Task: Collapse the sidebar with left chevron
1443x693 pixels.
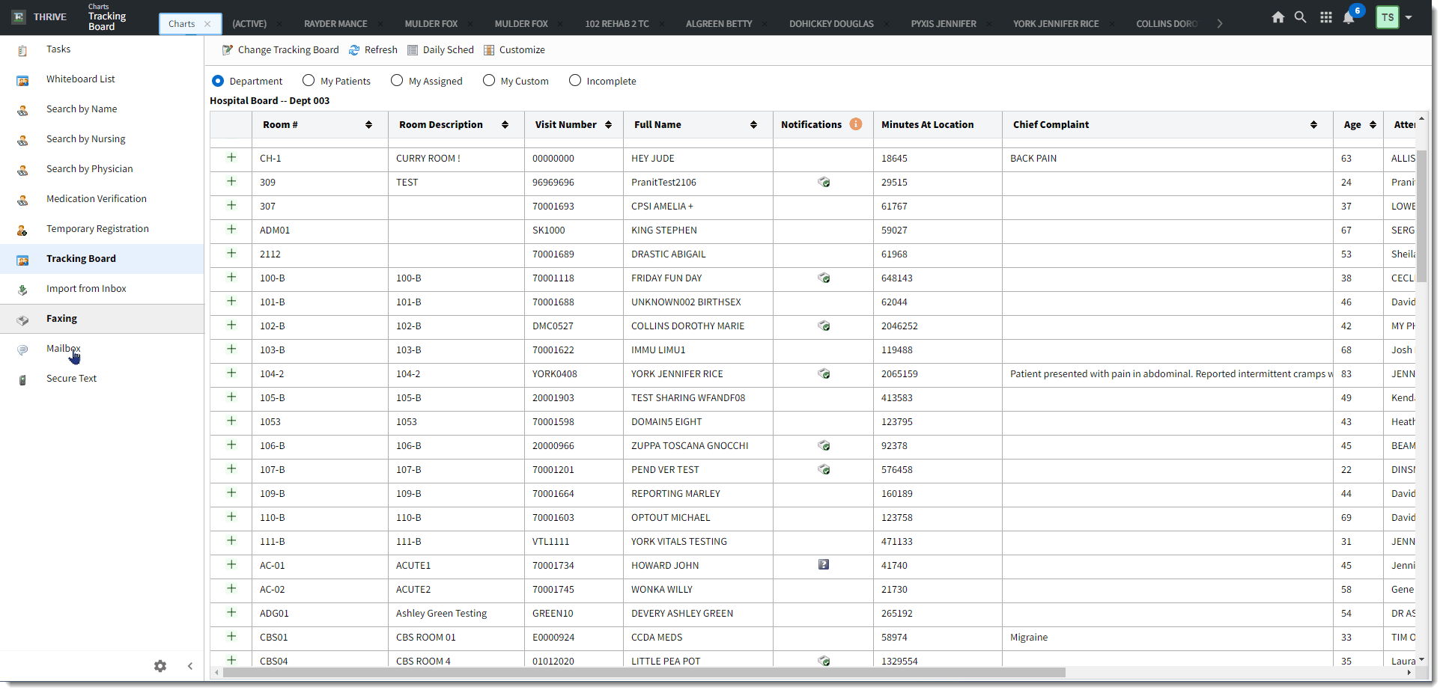Action: 190,666
